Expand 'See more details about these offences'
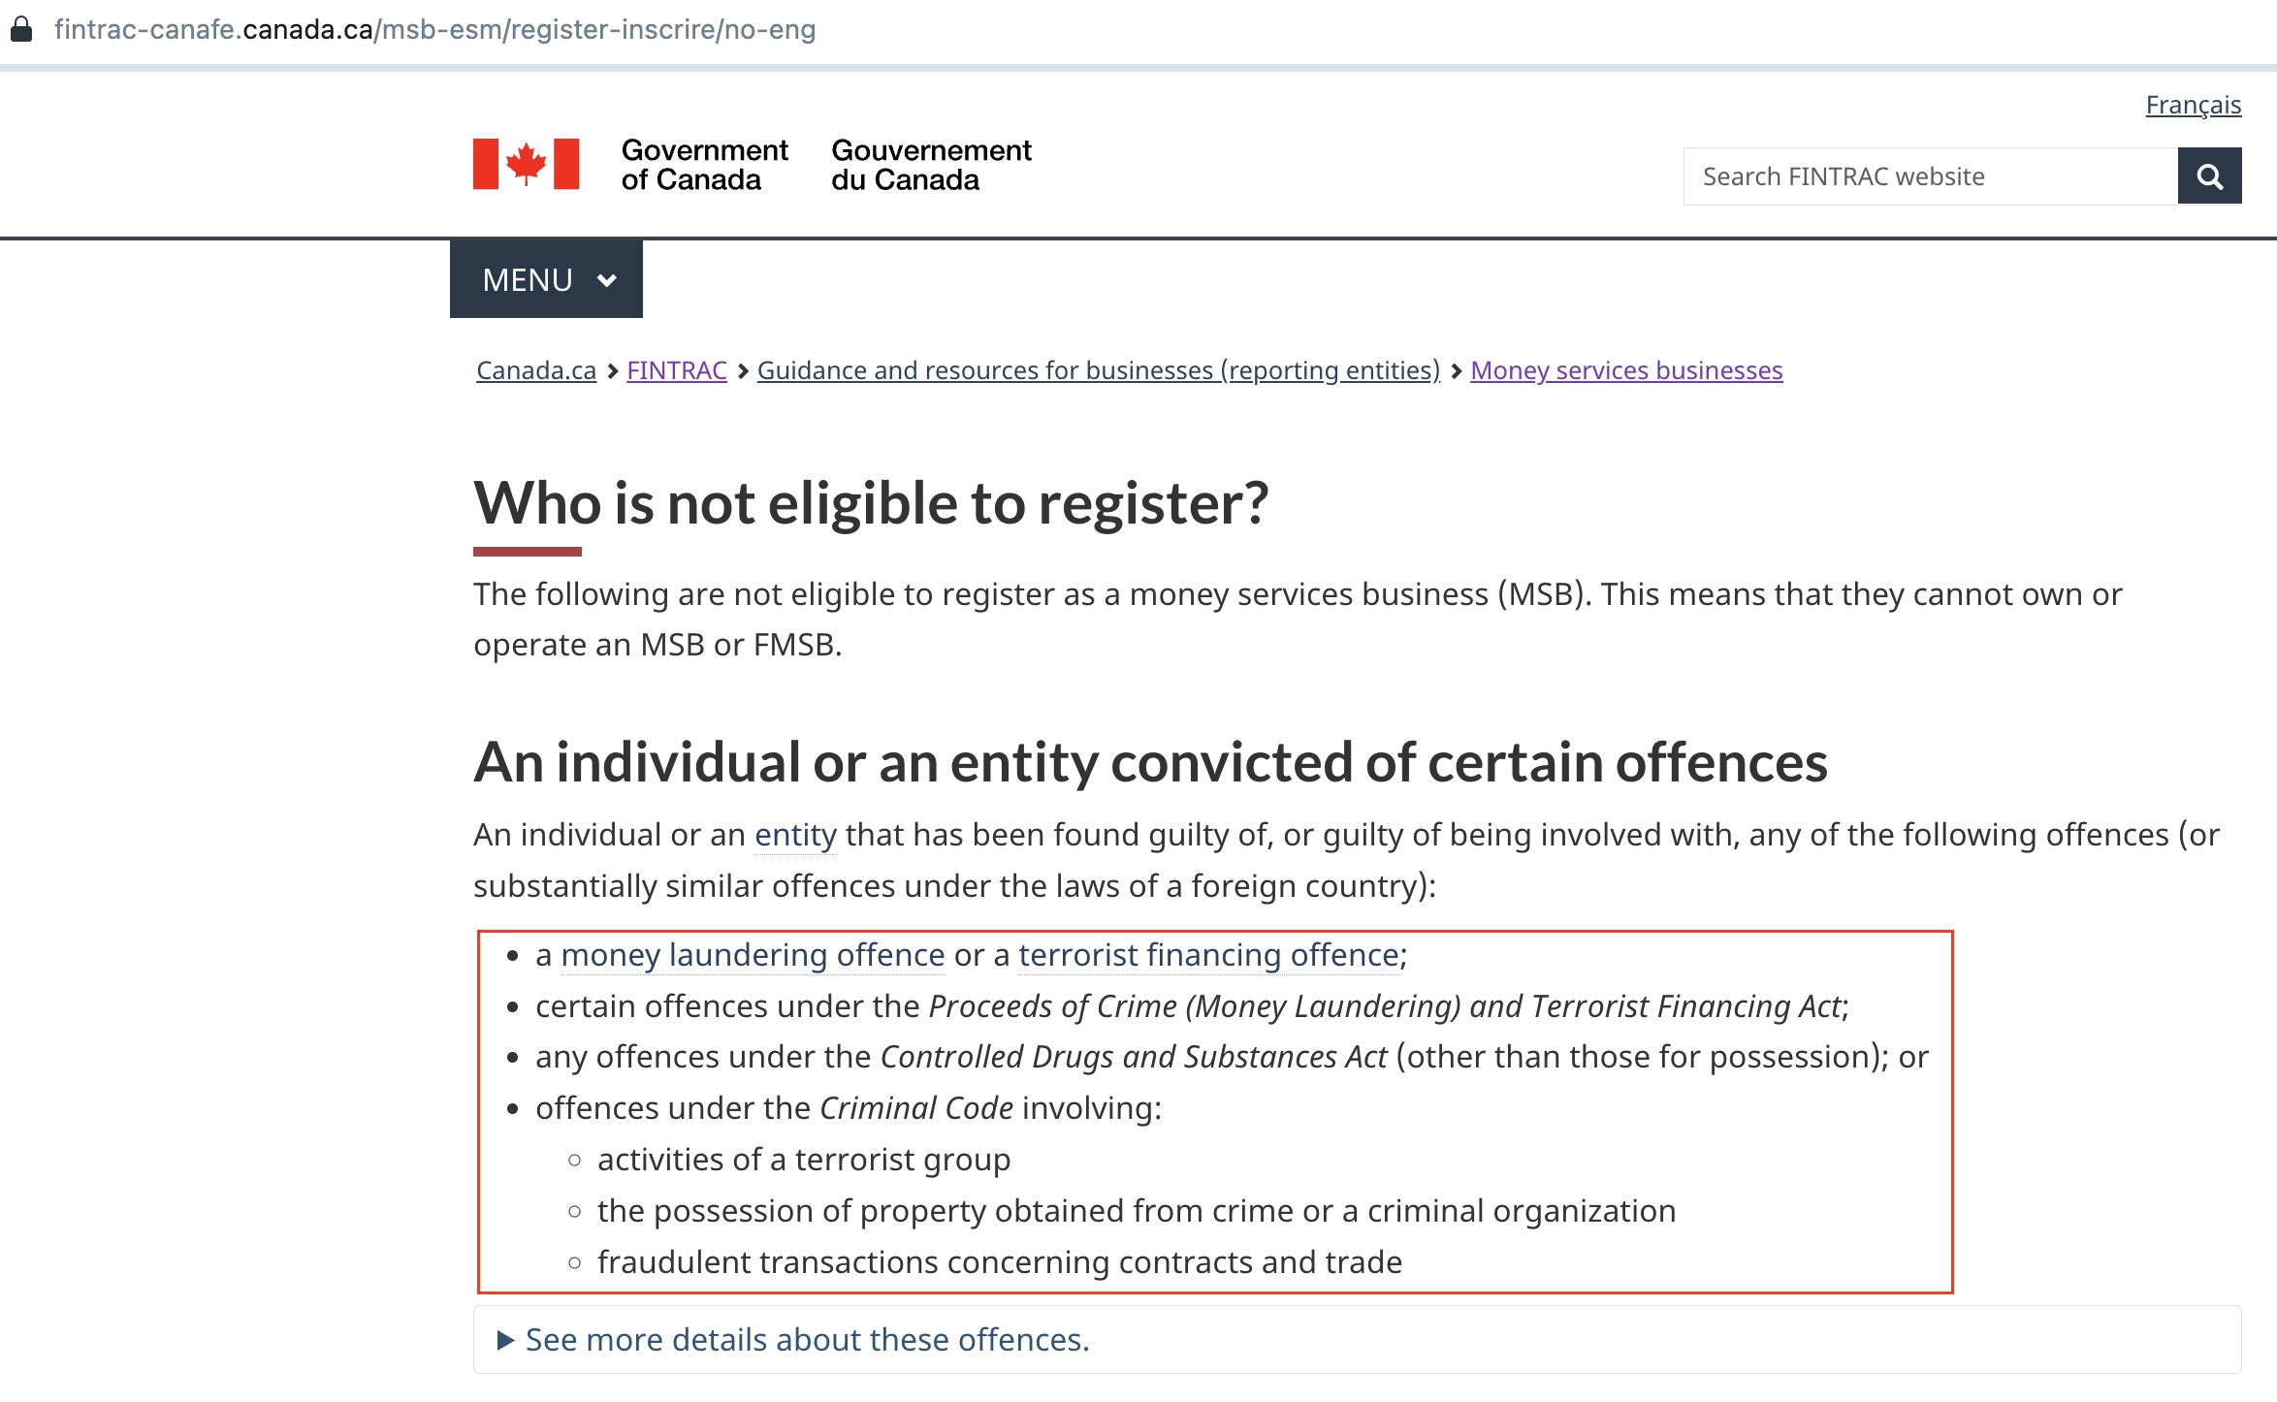The image size is (2277, 1402). coord(807,1339)
